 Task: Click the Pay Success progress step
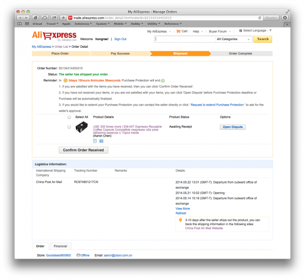pyautogui.click(x=120, y=53)
